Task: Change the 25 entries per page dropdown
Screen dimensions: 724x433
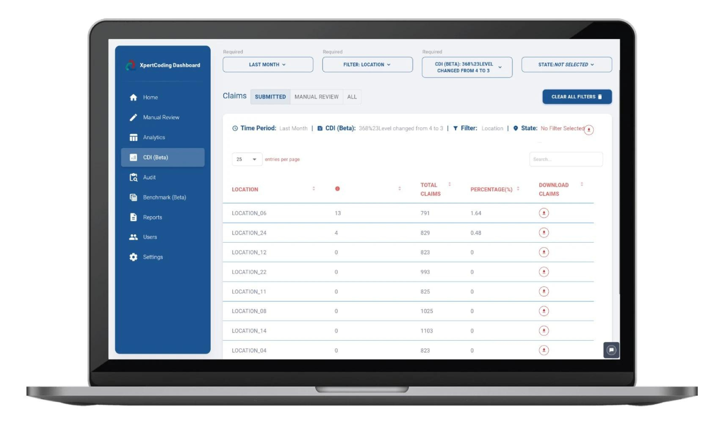Action: click(x=247, y=159)
